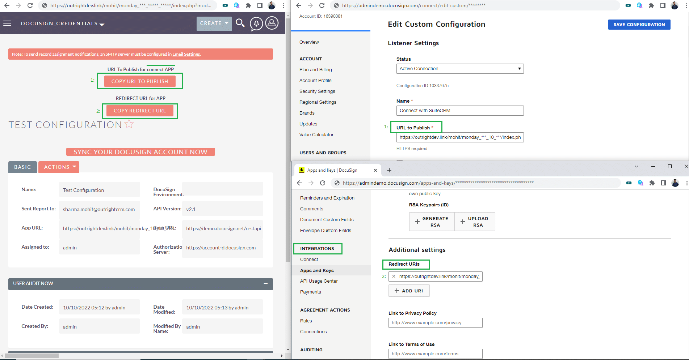The height and width of the screenshot is (360, 689).
Task: Open Chrome menu in SuiteCRM browser window
Action: click(283, 5)
